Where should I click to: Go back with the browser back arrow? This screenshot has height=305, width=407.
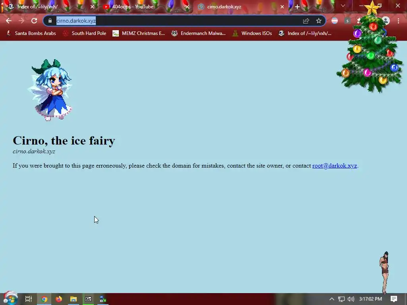(9, 21)
